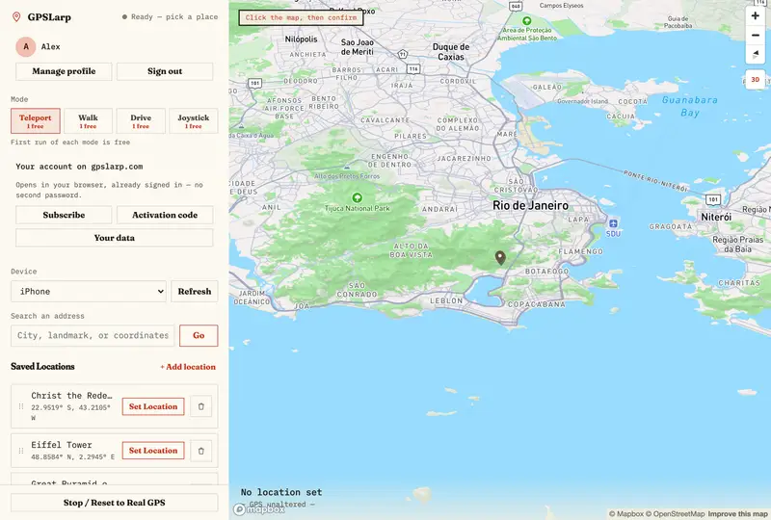This screenshot has width=771, height=520.
Task: Click the Mapbox logo
Action: (x=259, y=509)
